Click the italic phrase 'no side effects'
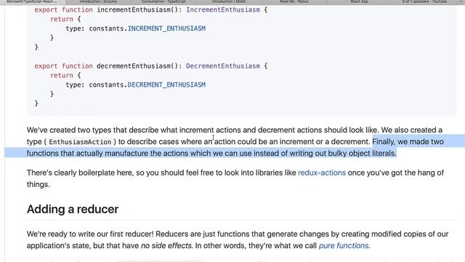Image resolution: width=465 pixels, height=262 pixels. 166,246
